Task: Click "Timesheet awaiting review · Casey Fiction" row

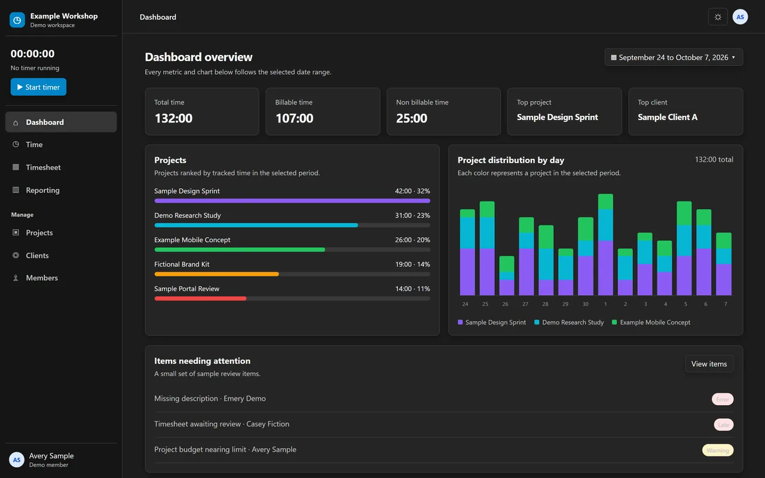Action: pos(443,425)
